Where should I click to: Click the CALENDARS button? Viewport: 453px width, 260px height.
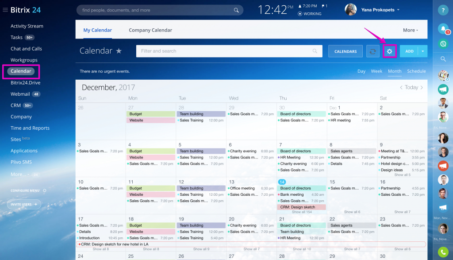(345, 51)
